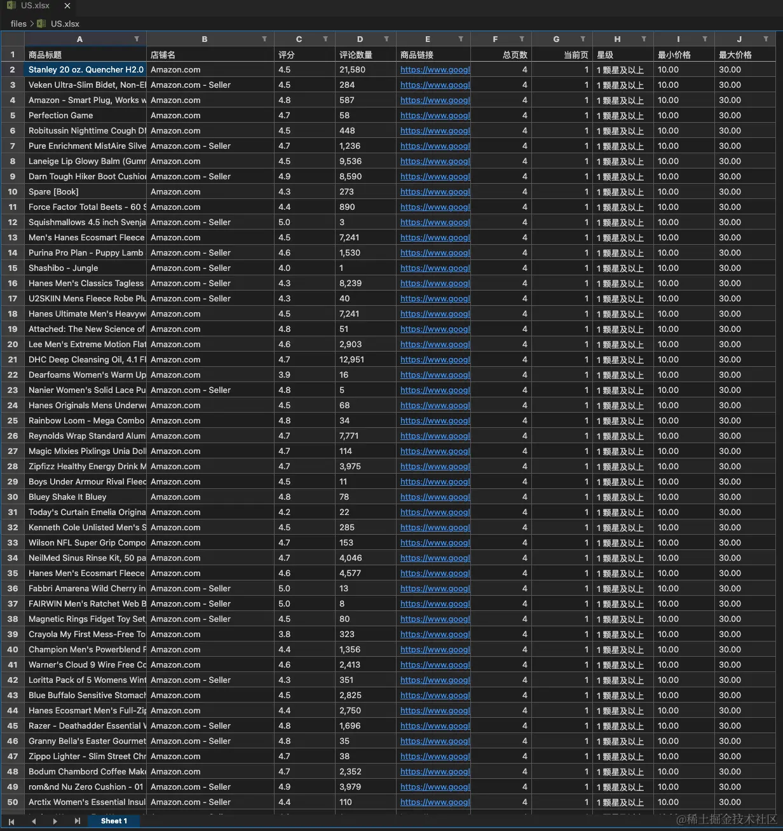Open the filter icon on column H header
The height and width of the screenshot is (831, 783).
(x=644, y=39)
